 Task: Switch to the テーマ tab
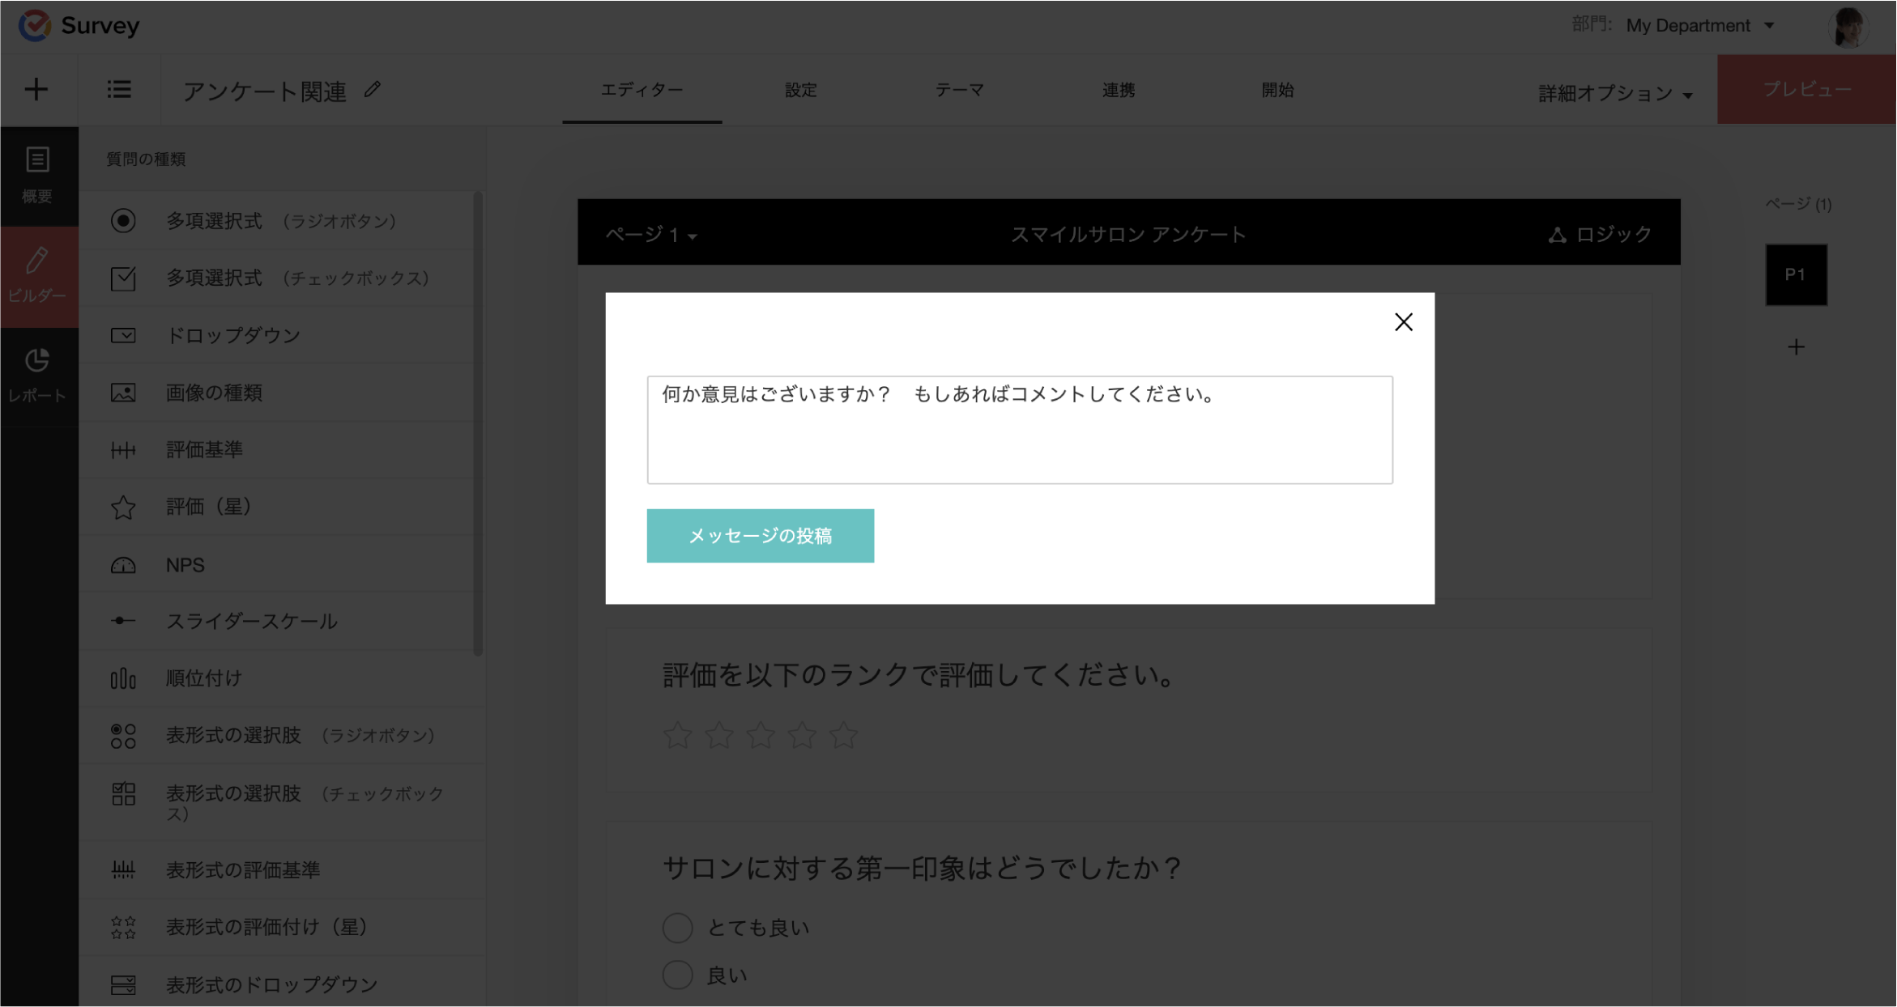click(959, 90)
